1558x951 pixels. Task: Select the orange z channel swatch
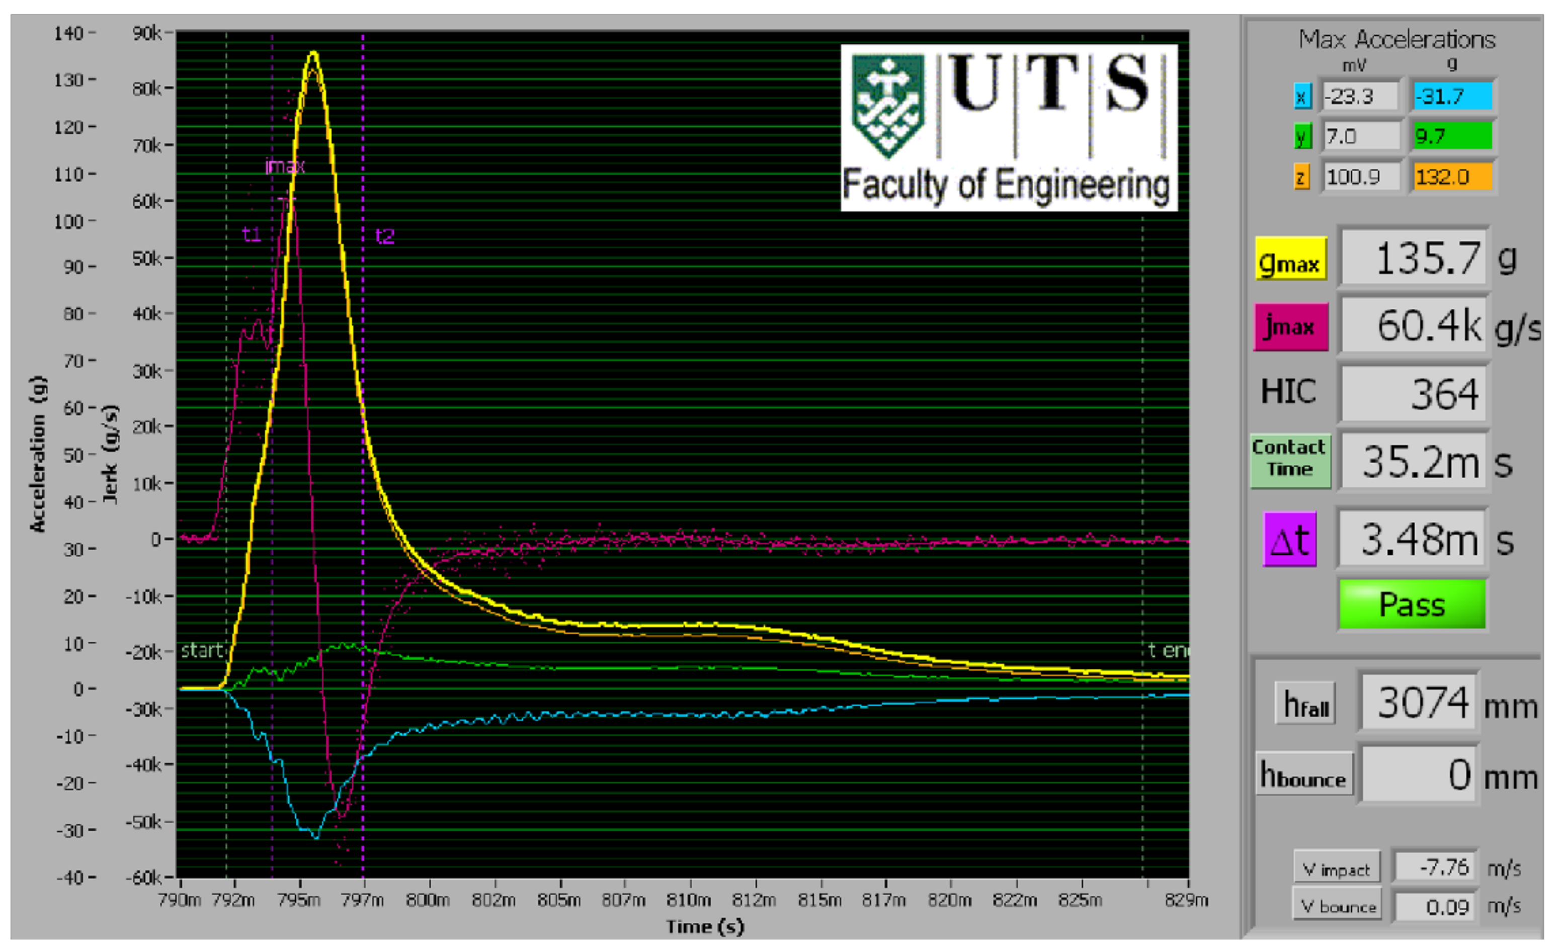tap(1301, 177)
